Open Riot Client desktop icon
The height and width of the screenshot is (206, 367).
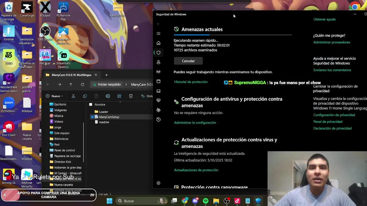click(x=9, y=129)
